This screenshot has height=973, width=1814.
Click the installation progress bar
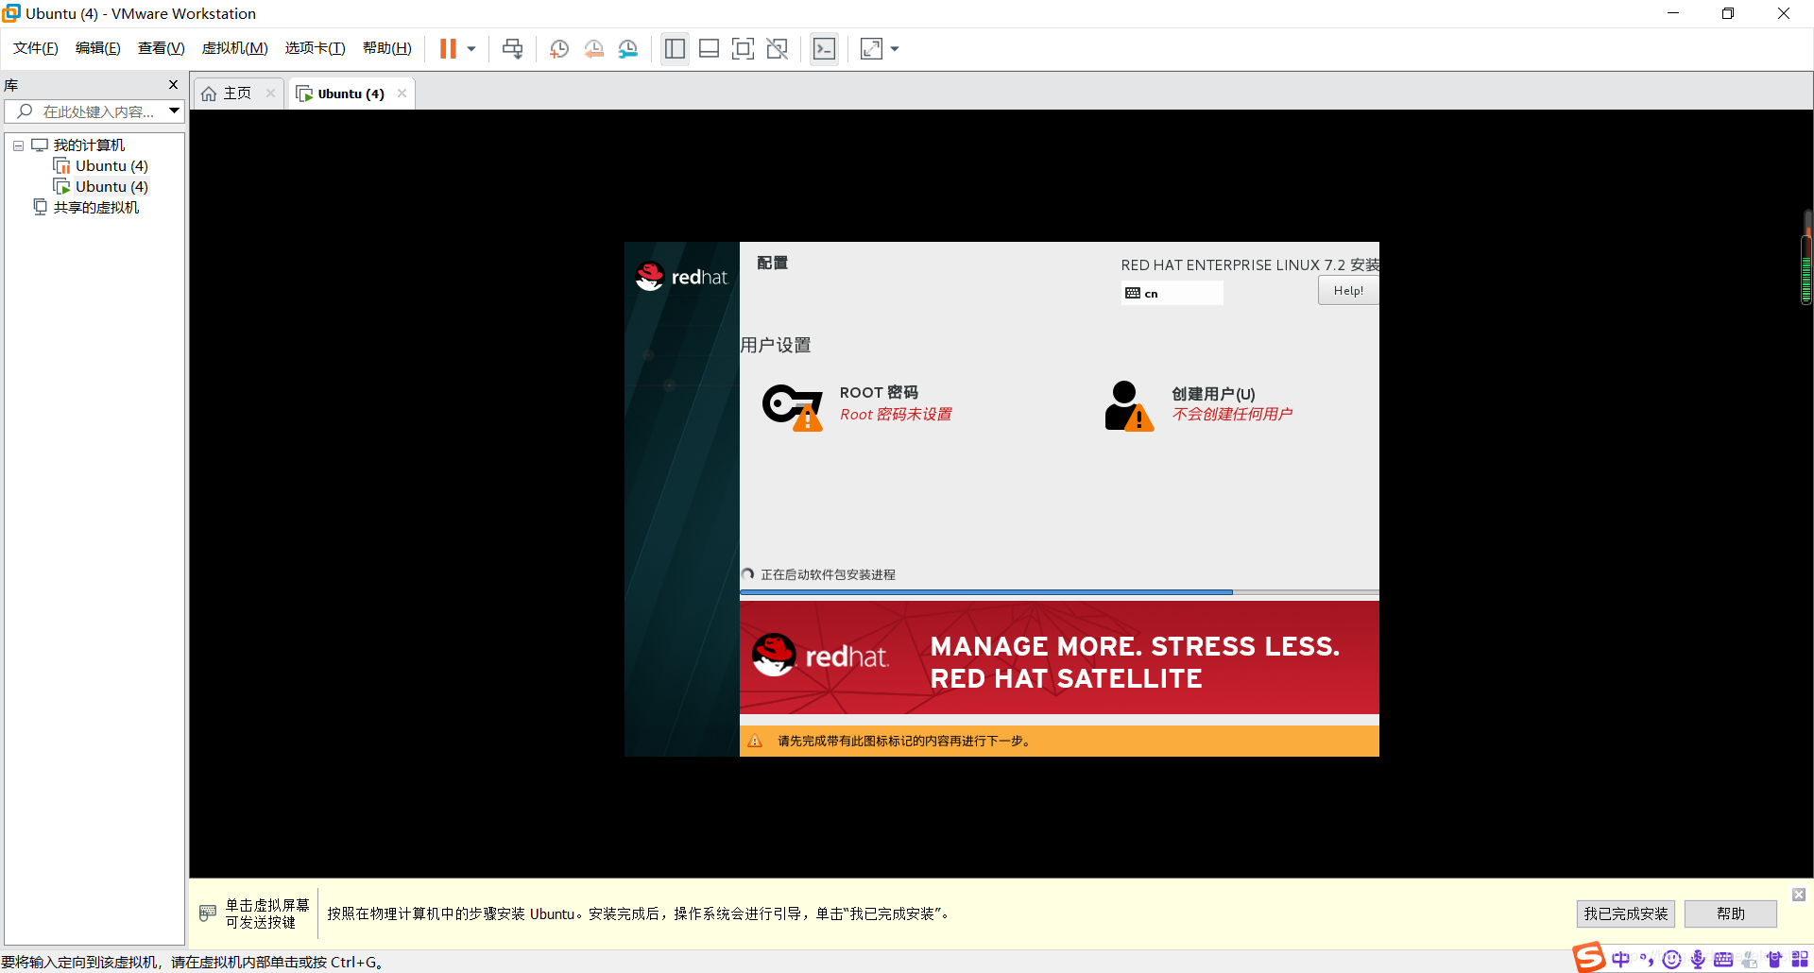point(1059,592)
